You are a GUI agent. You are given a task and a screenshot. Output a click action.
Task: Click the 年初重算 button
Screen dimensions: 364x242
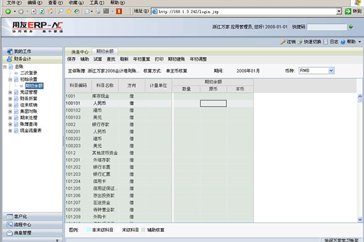141,59
